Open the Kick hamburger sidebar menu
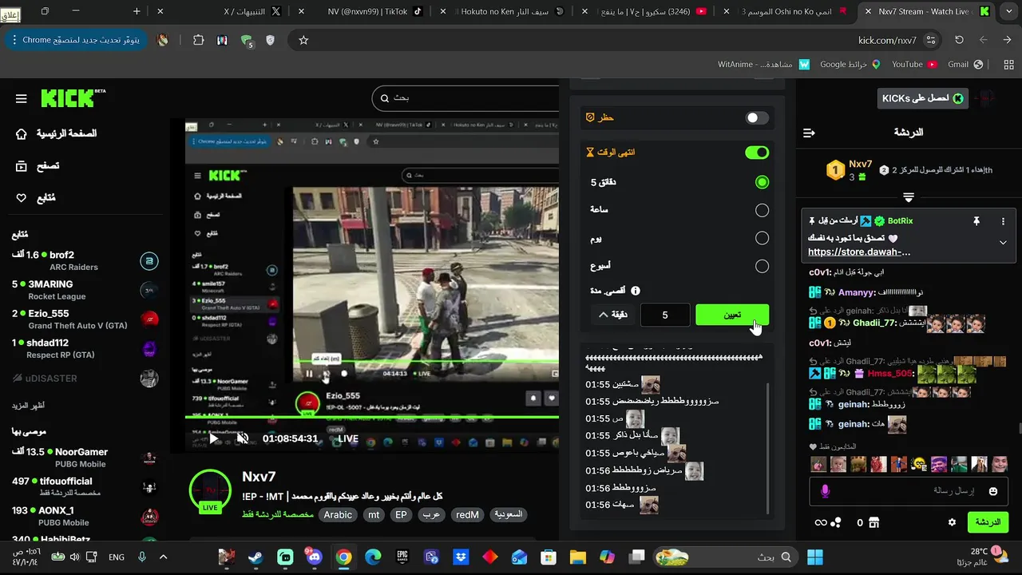Image resolution: width=1022 pixels, height=575 pixels. (22, 99)
